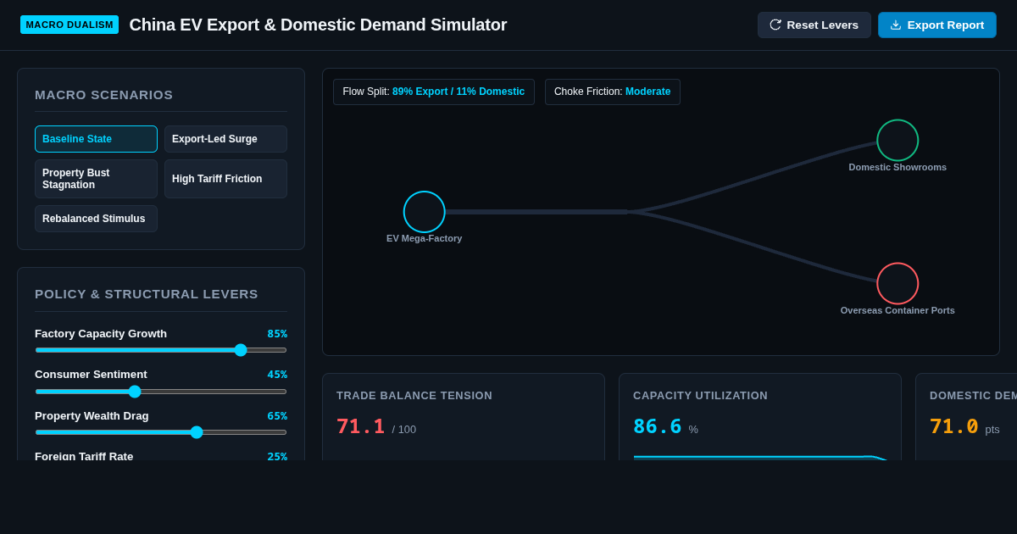Click the 65% Property Wealth Drag value
This screenshot has width=1017, height=534.
pos(277,416)
